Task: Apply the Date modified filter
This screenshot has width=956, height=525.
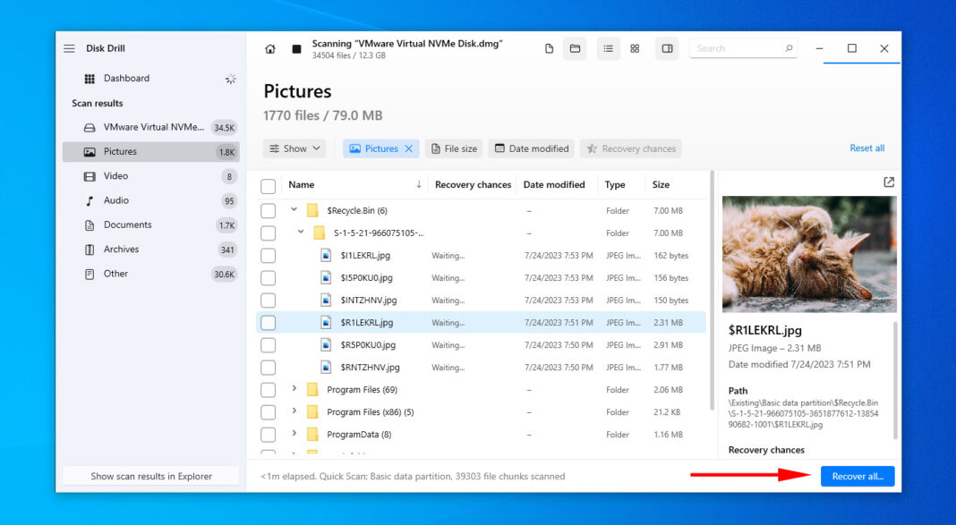Action: pyautogui.click(x=531, y=148)
